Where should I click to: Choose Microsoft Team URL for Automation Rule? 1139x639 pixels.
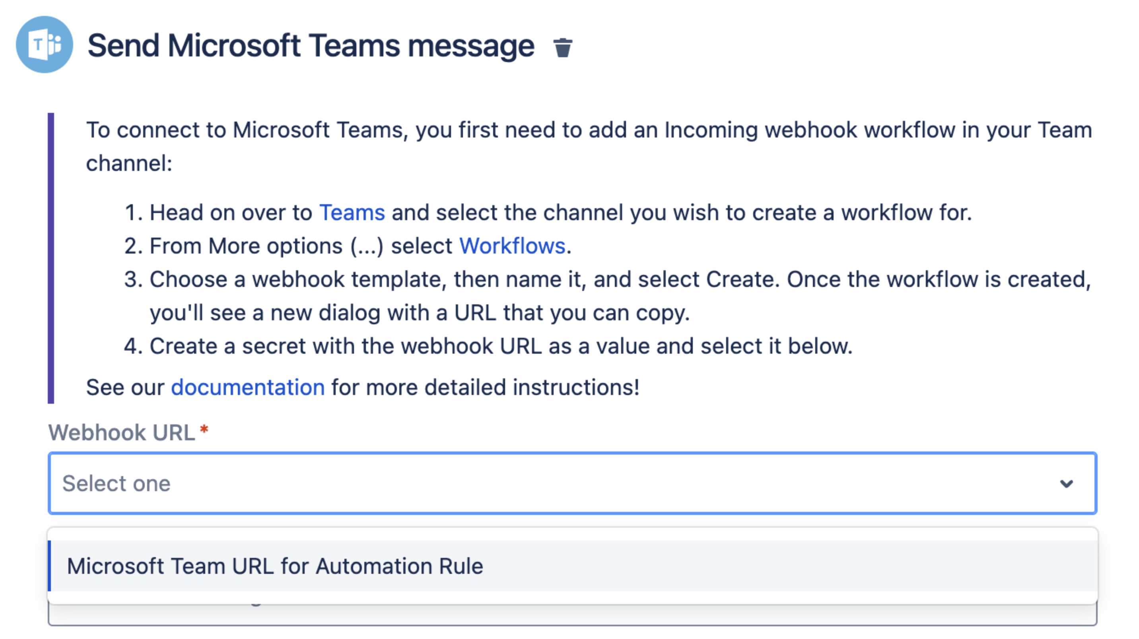[275, 566]
